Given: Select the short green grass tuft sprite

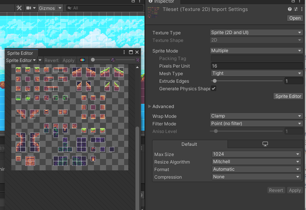Looking at the screenshot, I should [x=18, y=98].
